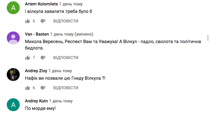Open Andrey Kutn teal avatar
Viewport: 210px width, 114px height.
pos(13,105)
